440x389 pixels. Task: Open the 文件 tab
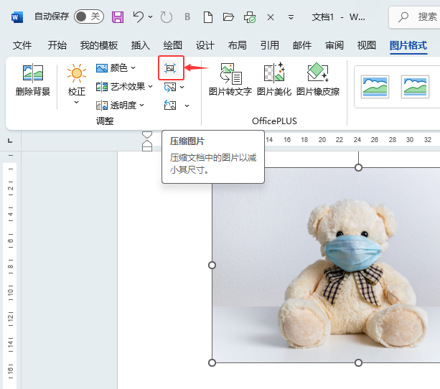pyautogui.click(x=22, y=45)
